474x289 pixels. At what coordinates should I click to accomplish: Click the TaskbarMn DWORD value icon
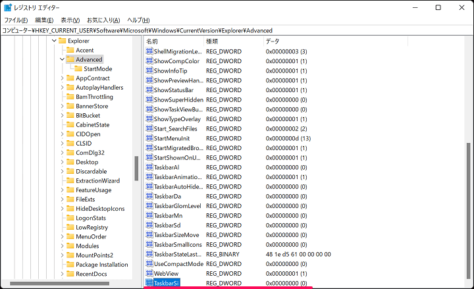tap(149, 215)
